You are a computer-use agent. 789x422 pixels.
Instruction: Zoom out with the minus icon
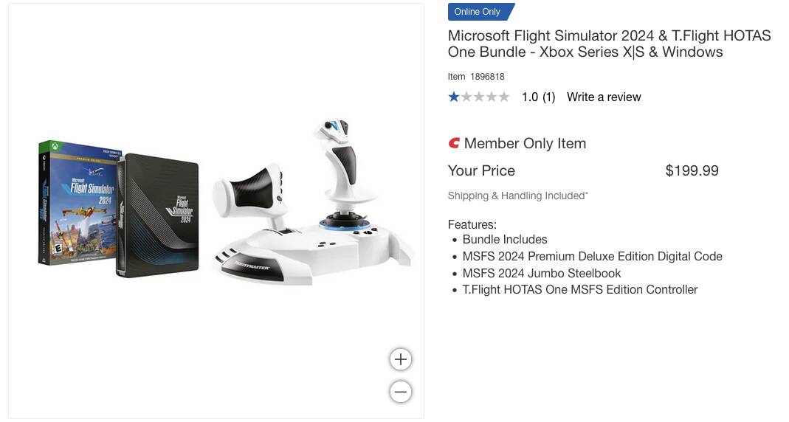coord(401,392)
